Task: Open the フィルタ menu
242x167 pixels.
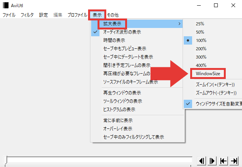Action: click(x=27, y=15)
